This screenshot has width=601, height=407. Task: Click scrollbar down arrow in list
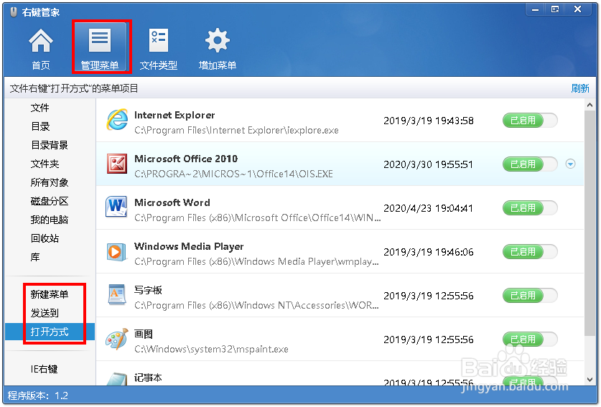[590, 380]
